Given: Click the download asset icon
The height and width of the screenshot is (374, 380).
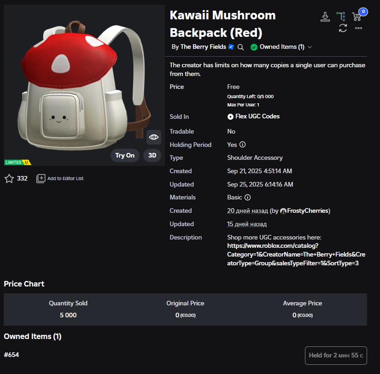Looking at the screenshot, I should (325, 17).
